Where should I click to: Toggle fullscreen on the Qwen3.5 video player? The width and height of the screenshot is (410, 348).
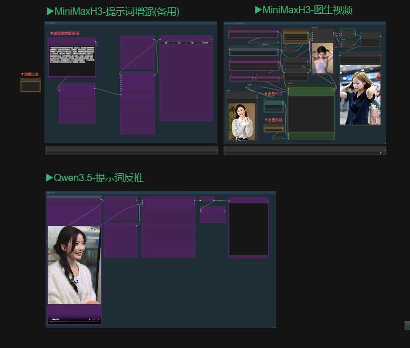coord(94,319)
